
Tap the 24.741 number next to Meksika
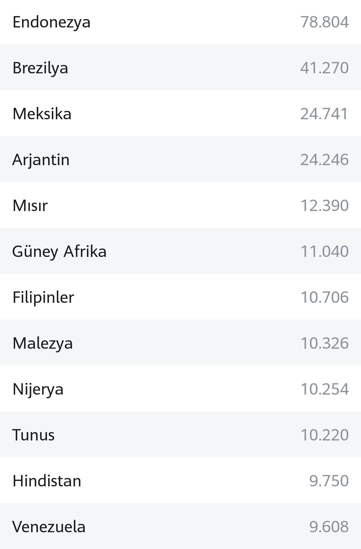click(x=324, y=114)
